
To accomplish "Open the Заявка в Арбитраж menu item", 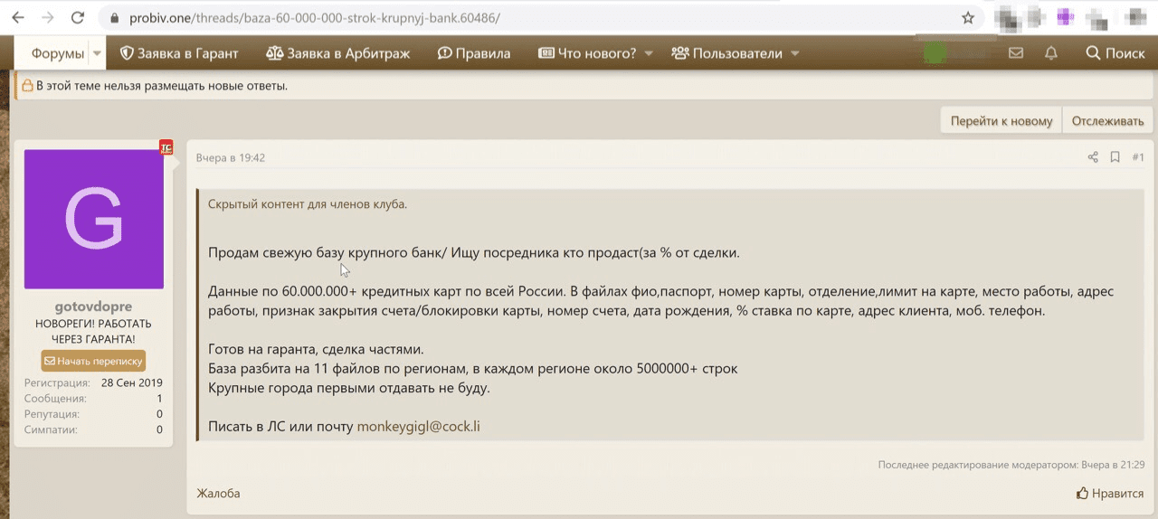I will coord(338,53).
